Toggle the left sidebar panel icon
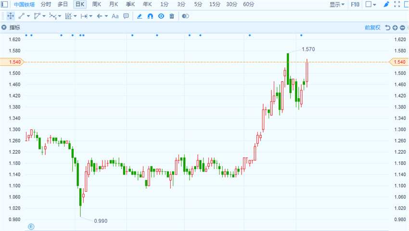 pos(4,4)
